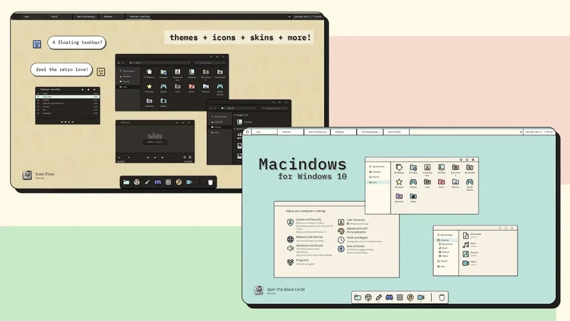This screenshot has width=570, height=321.
Task: Open Favorites star folder in dark explorer
Action: (x=149, y=88)
